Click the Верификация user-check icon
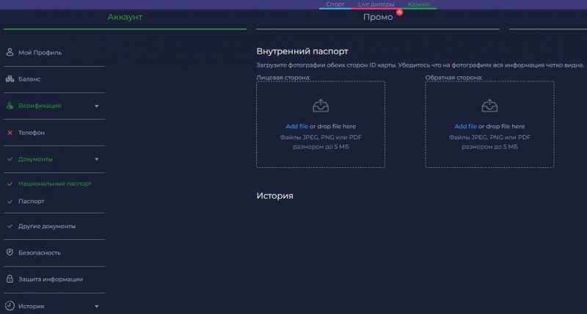This screenshot has width=587, height=314. pos(10,106)
